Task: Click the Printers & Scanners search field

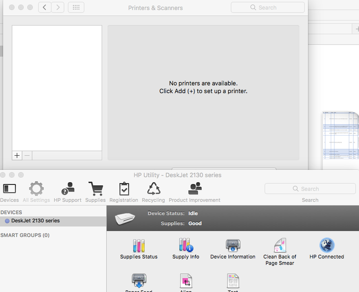Action: (x=268, y=7)
